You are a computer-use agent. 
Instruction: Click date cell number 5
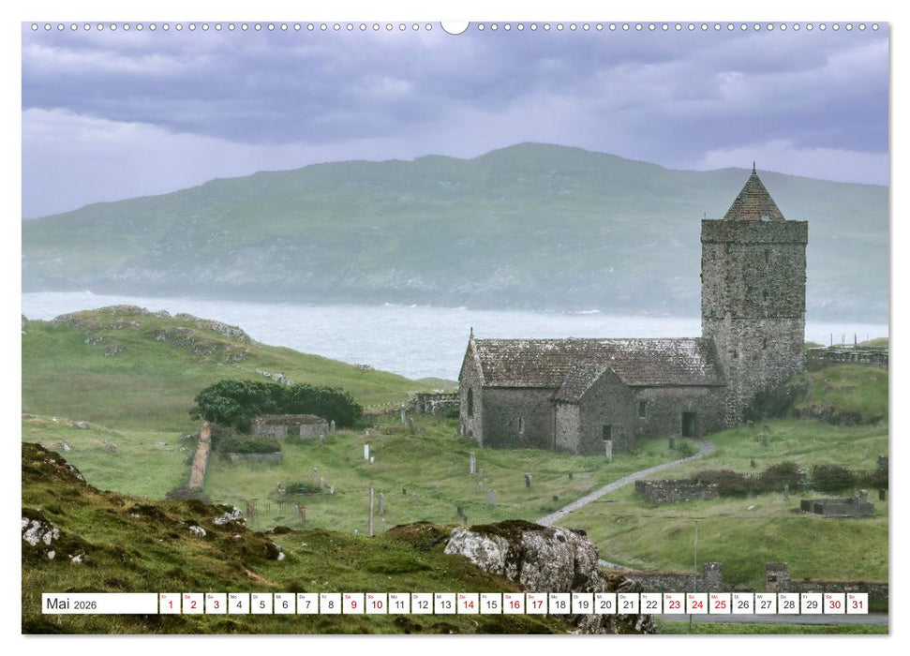tap(261, 604)
